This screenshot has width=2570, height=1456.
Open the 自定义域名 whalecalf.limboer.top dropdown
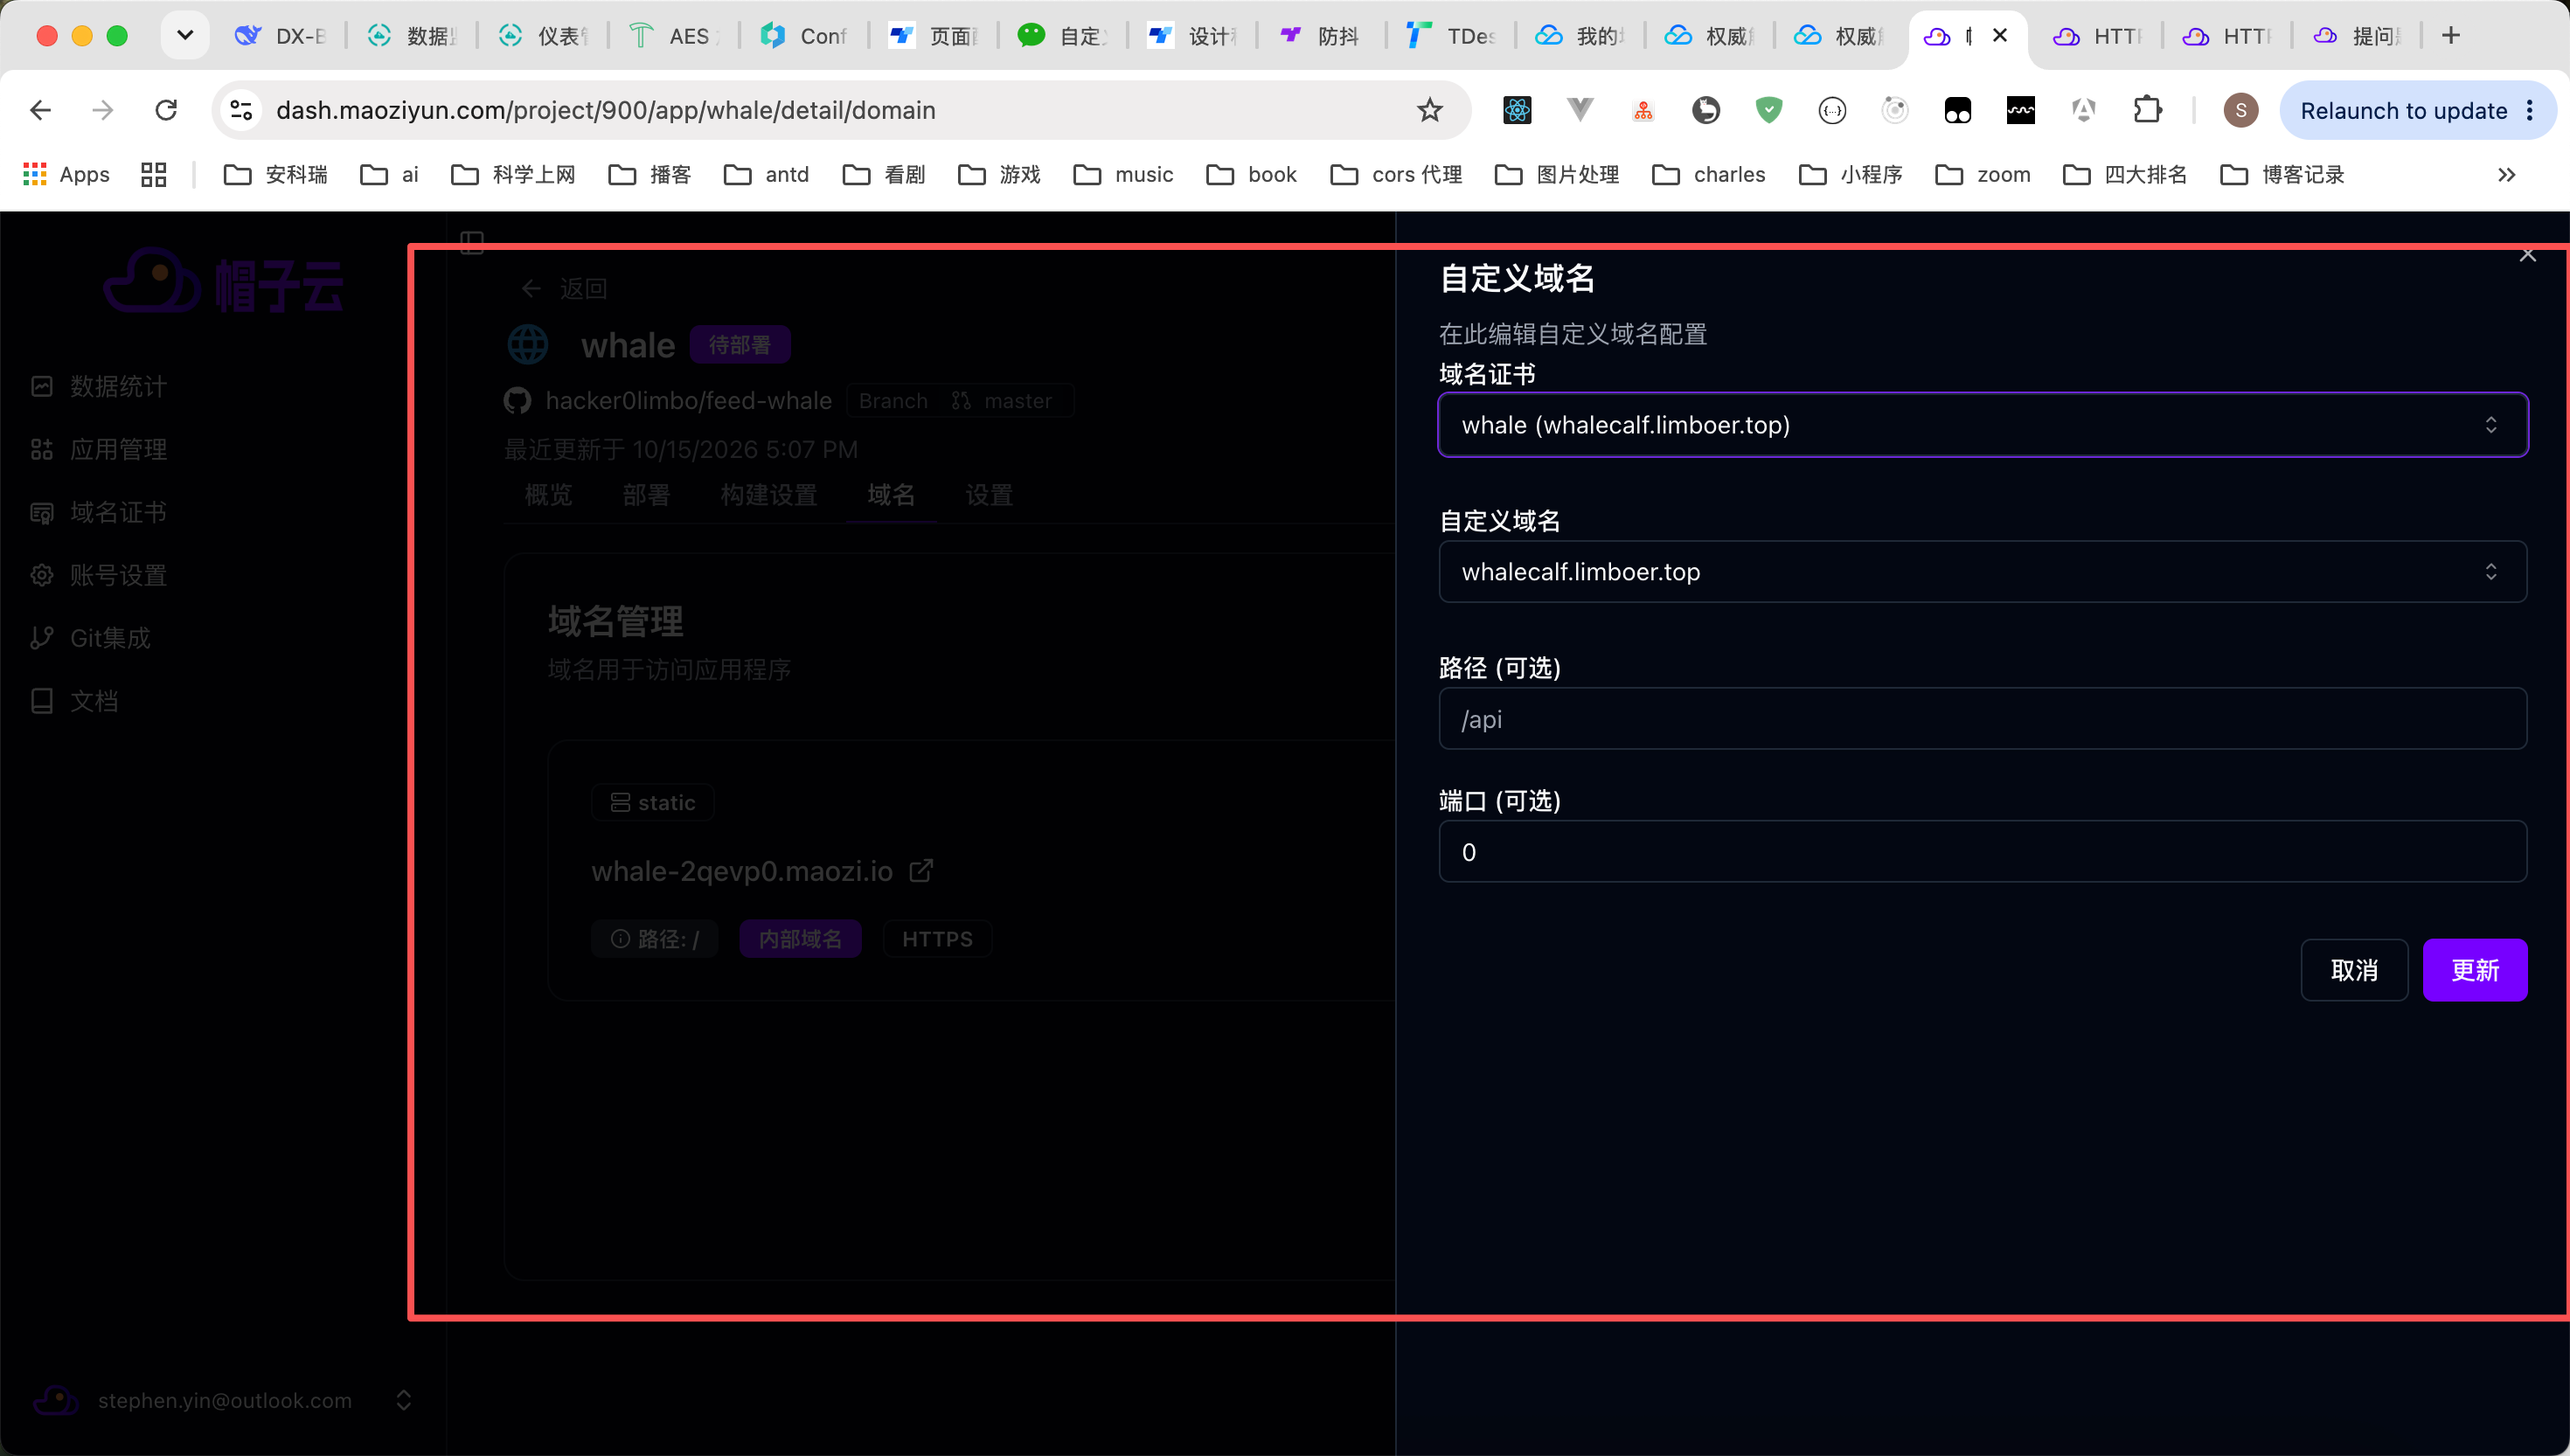tap(1982, 572)
